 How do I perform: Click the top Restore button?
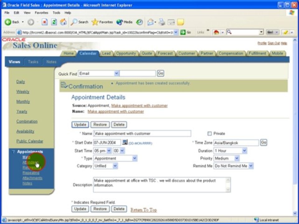tap(100, 124)
